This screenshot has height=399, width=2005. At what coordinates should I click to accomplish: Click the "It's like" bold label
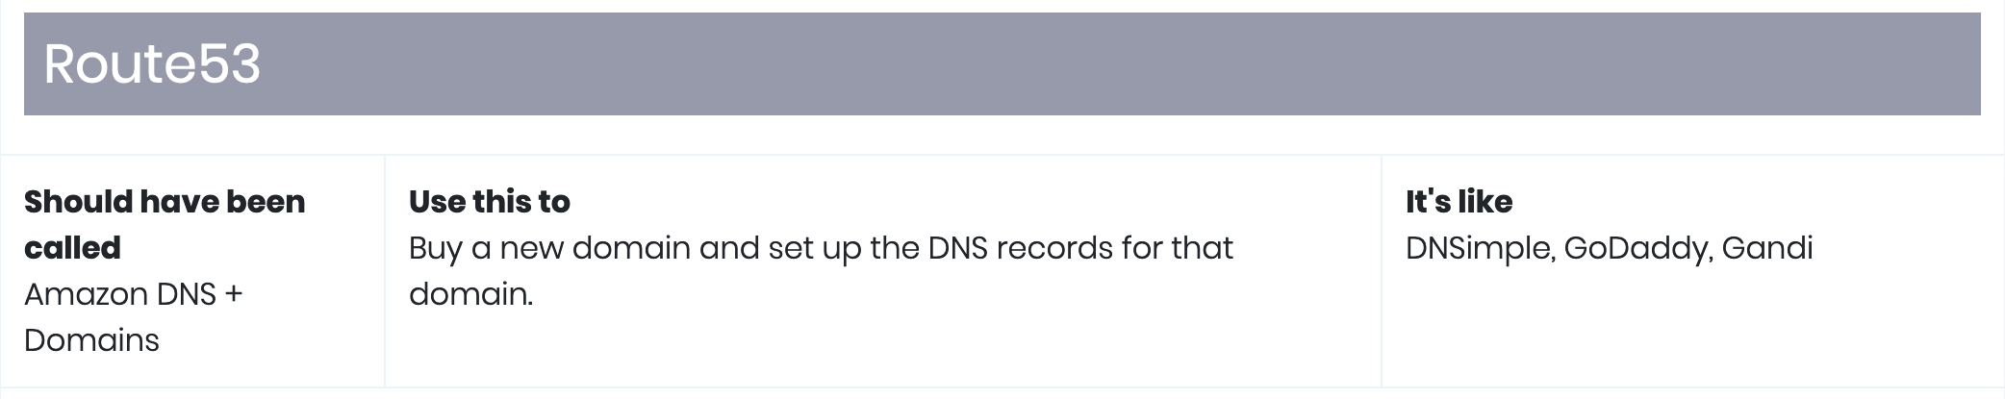click(x=1459, y=202)
